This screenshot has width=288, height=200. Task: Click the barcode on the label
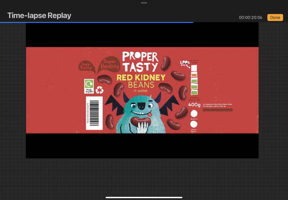(94, 113)
